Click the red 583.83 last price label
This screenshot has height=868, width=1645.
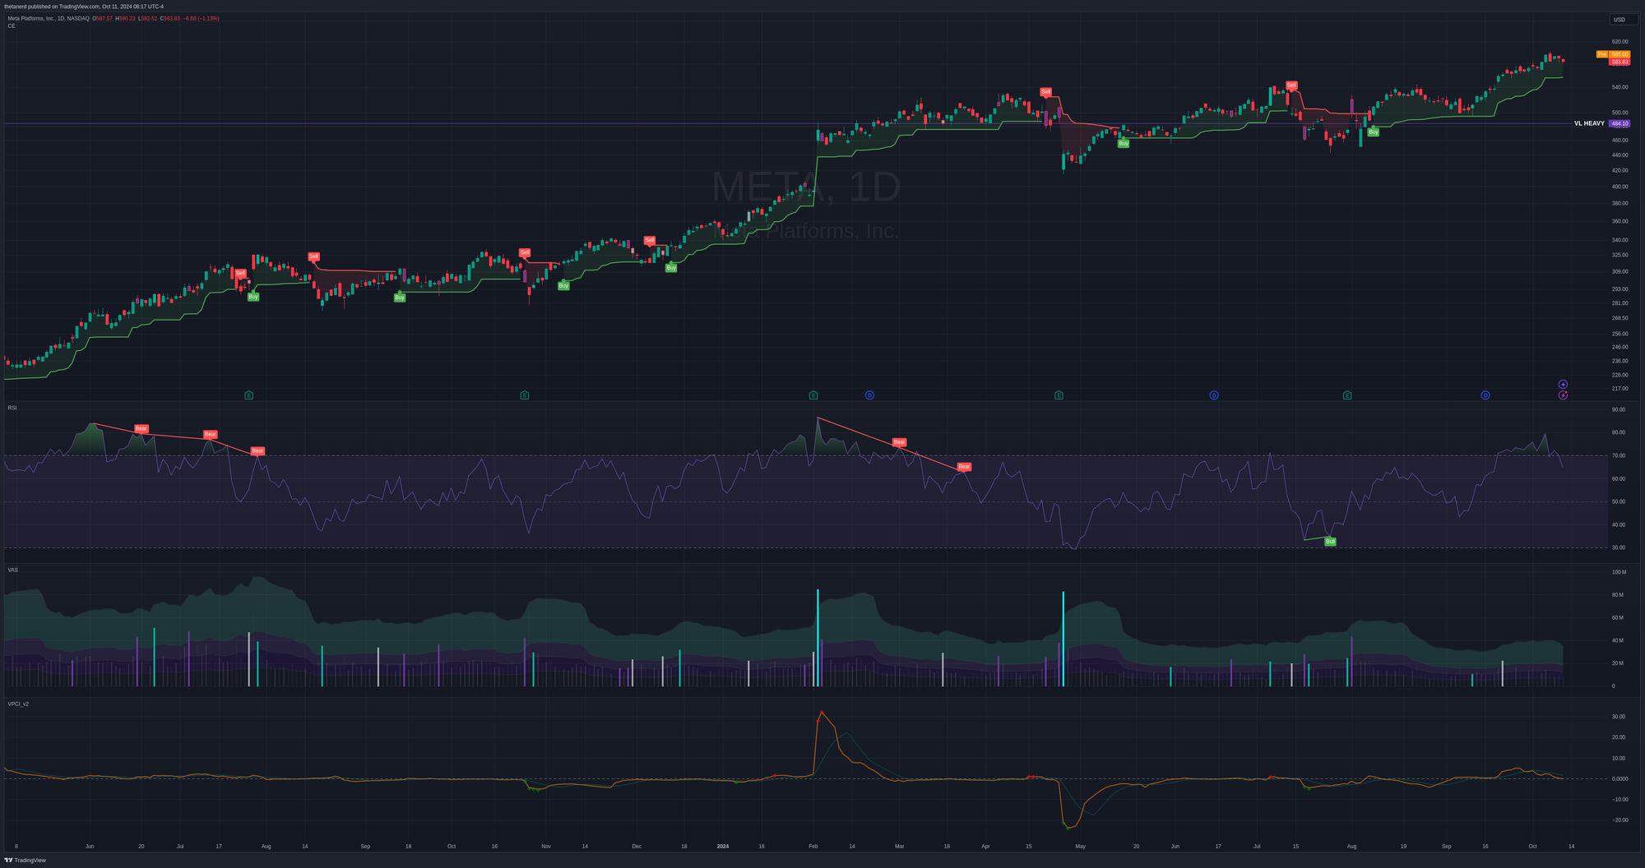[1620, 62]
